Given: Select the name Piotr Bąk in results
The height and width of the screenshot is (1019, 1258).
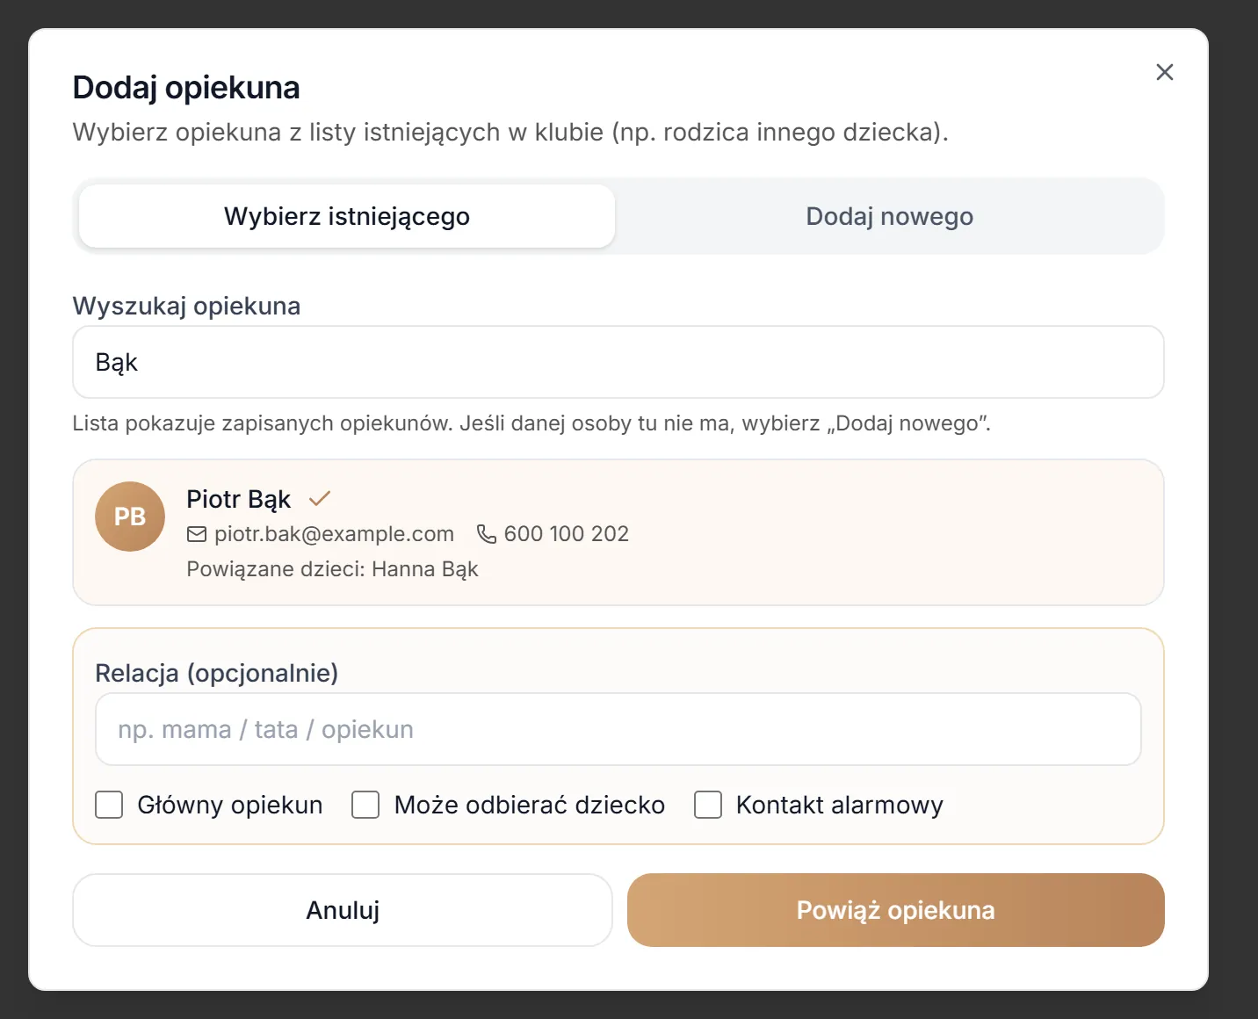Looking at the screenshot, I should click(x=239, y=499).
